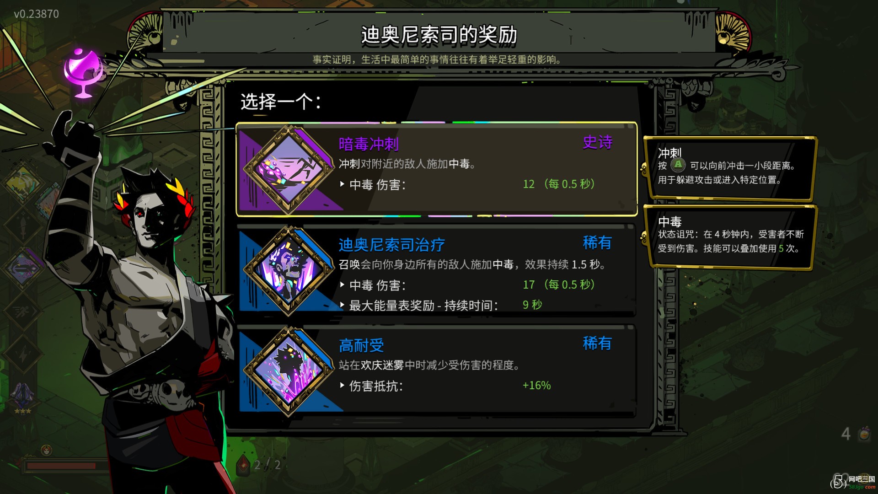Click the 最大能量表奖励 duration stat line

pos(441,305)
